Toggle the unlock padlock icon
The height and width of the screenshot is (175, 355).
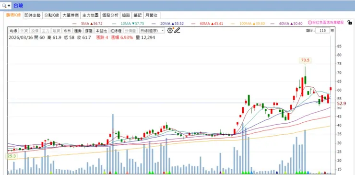click(350, 23)
